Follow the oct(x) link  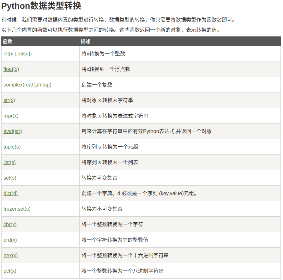[x=10, y=271]
